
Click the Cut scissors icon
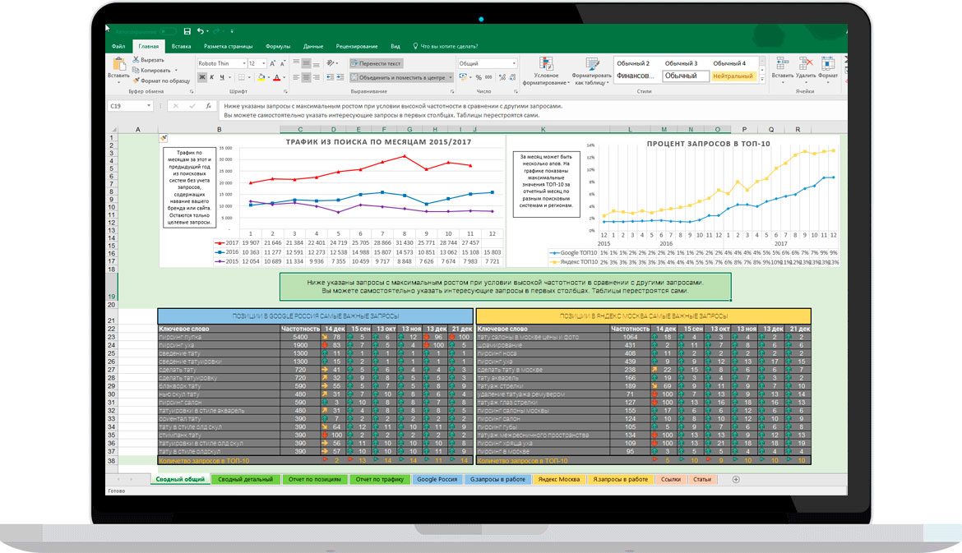click(136, 60)
